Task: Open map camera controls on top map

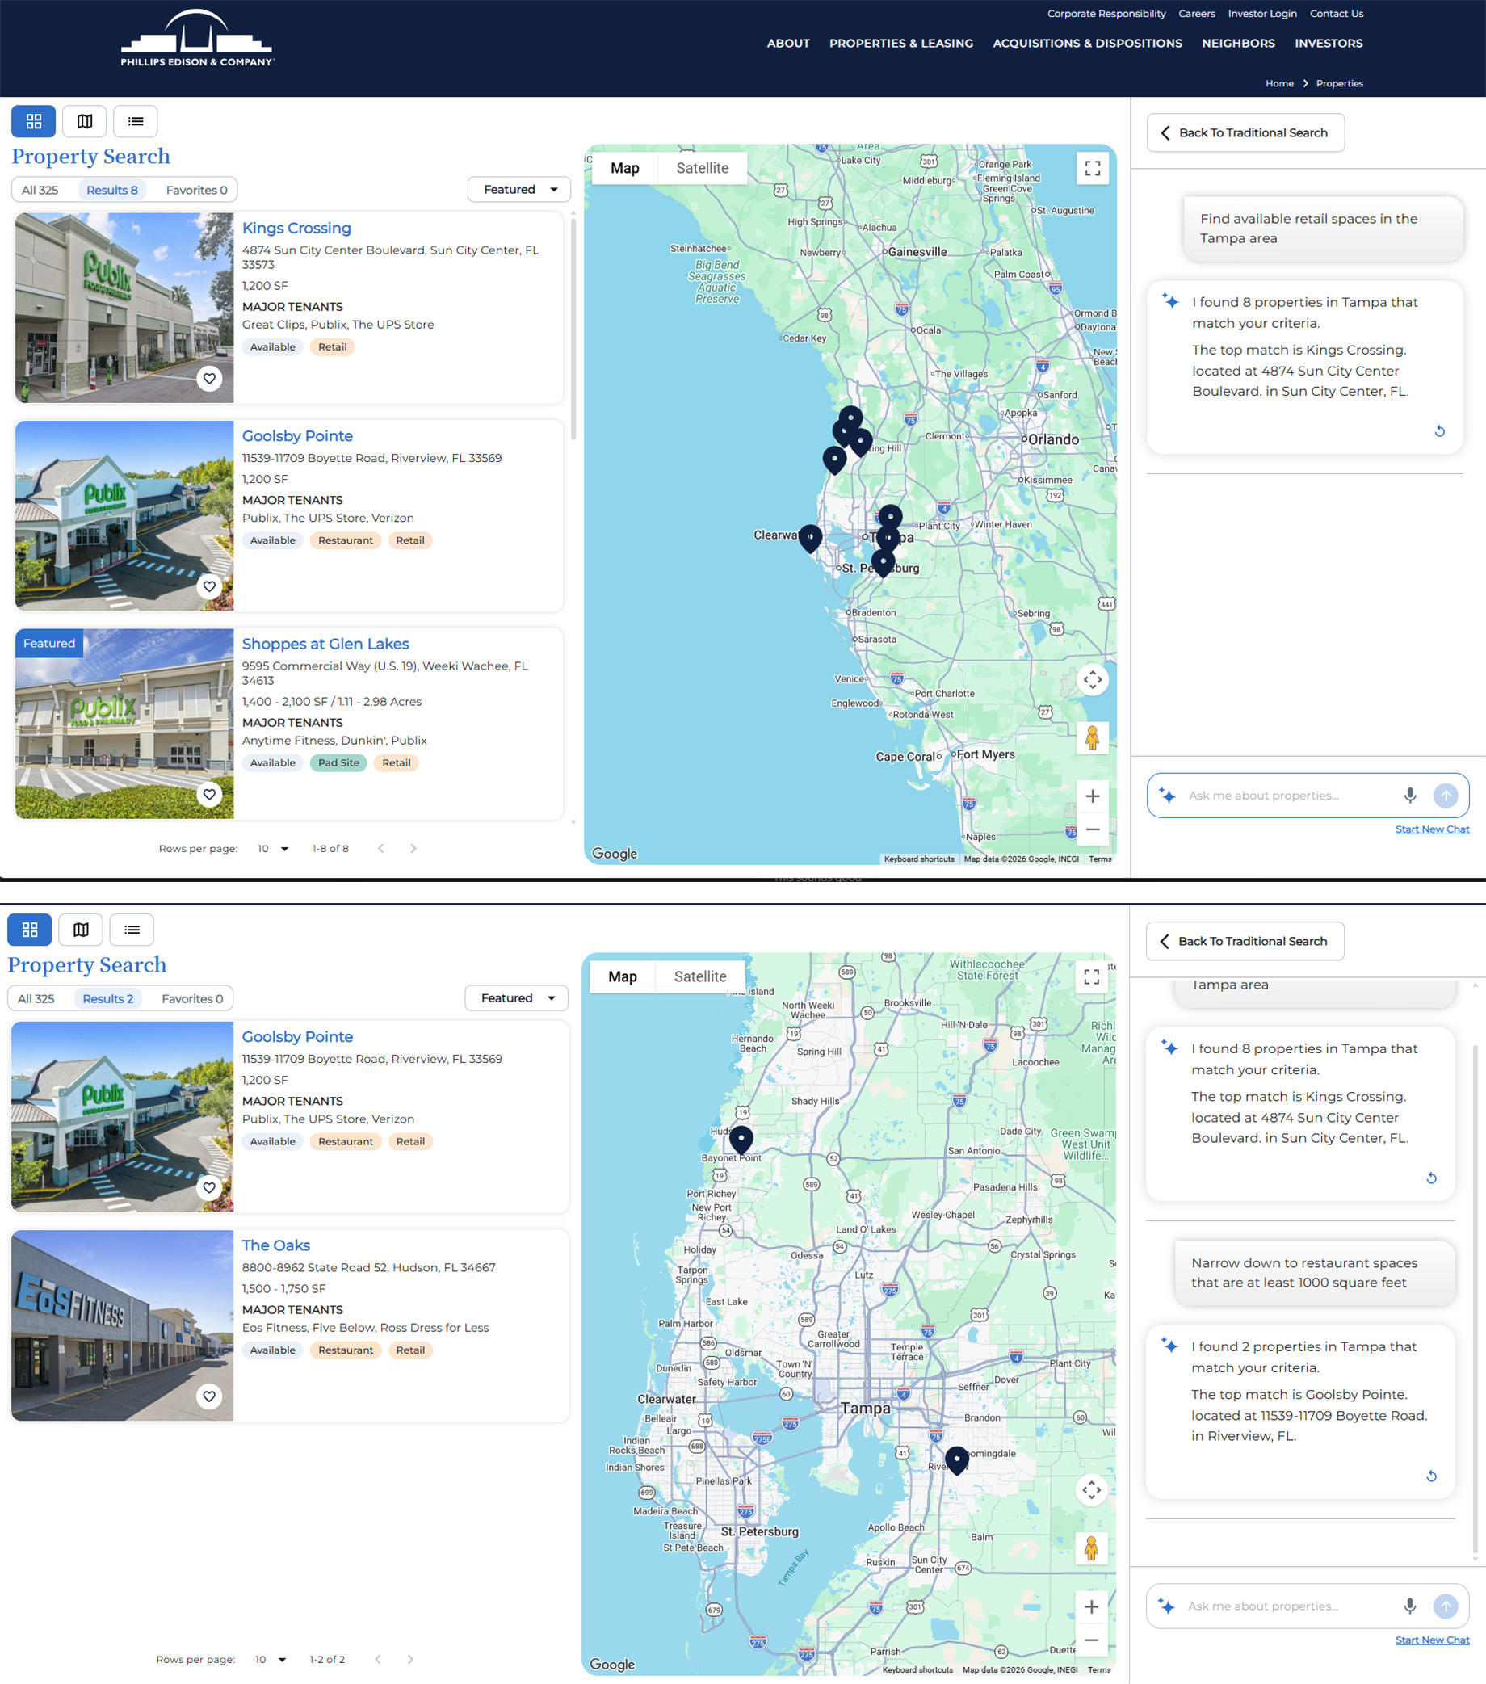Action: 1092,680
